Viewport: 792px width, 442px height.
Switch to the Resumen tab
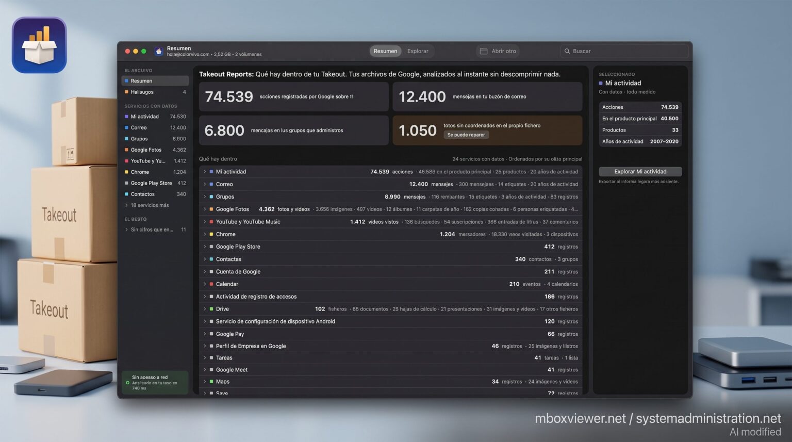tap(385, 51)
